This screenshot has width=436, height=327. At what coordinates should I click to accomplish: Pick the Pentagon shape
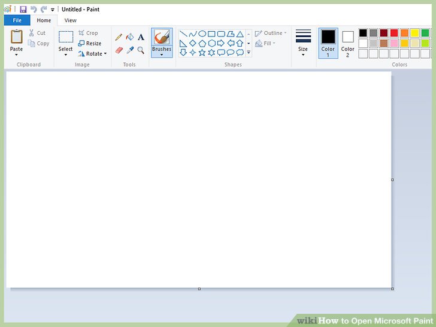(202, 43)
